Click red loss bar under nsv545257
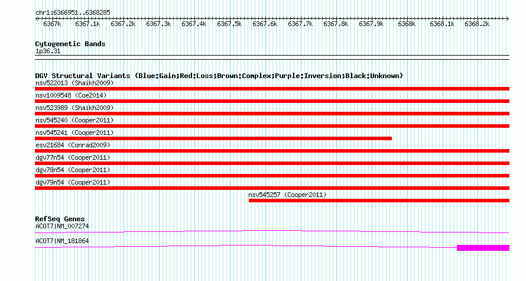The height and width of the screenshot is (281, 526). [379, 201]
